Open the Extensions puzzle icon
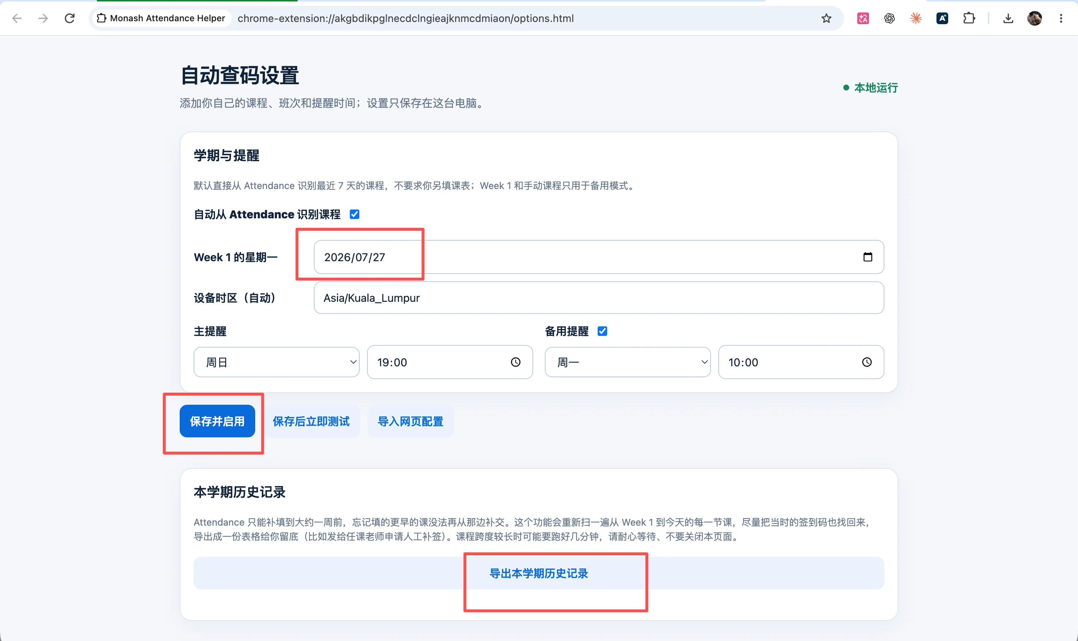Viewport: 1078px width, 641px height. click(969, 18)
